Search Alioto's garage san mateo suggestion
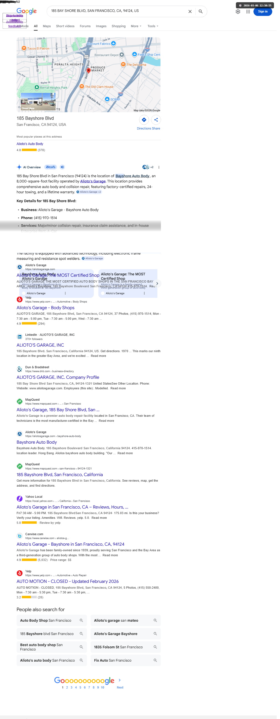Screen dimensions: 280x719 tap(126, 620)
